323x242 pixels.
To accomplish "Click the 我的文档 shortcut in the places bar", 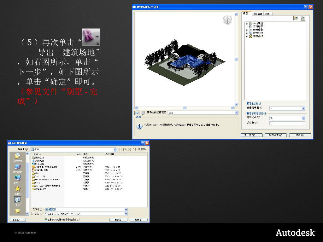I will click(x=18, y=158).
